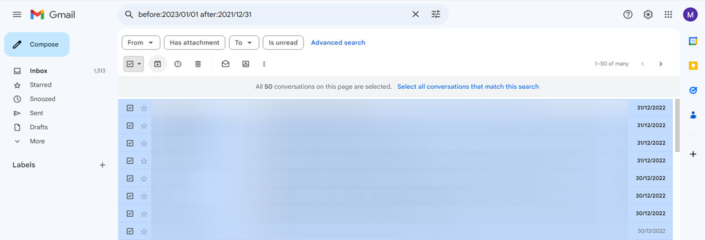Open the main menu hamburger icon
Viewport: 705px width, 240px height.
click(x=17, y=15)
